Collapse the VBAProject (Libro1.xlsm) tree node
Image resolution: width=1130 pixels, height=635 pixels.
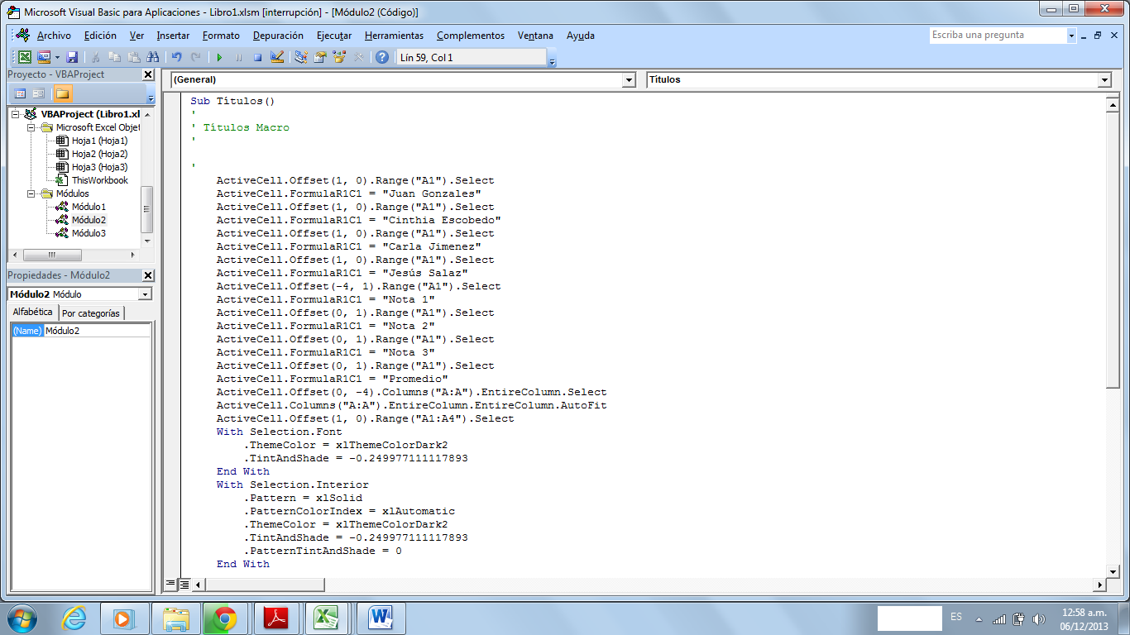(x=16, y=114)
